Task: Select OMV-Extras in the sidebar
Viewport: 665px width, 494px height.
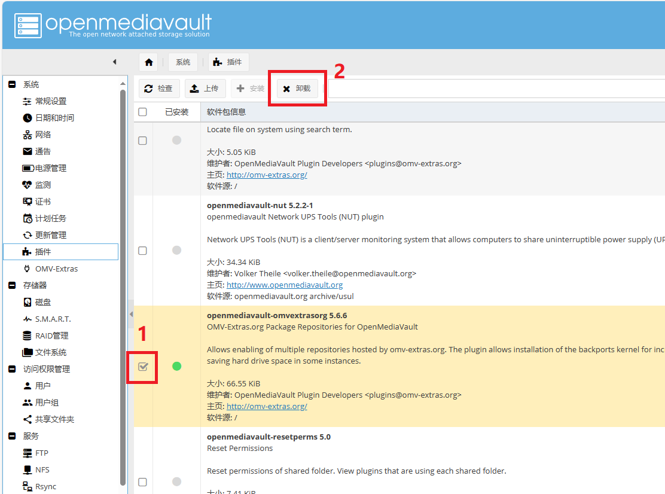Action: [x=56, y=269]
